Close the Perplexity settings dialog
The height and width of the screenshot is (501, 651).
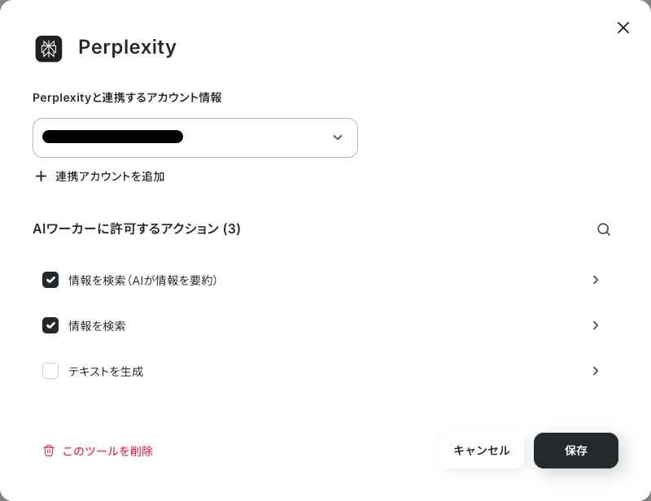(x=623, y=28)
